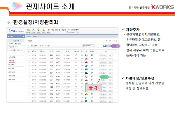Select the sidebar menu item just below 차량관리
This screenshot has width=175, height=131.
click(11, 65)
